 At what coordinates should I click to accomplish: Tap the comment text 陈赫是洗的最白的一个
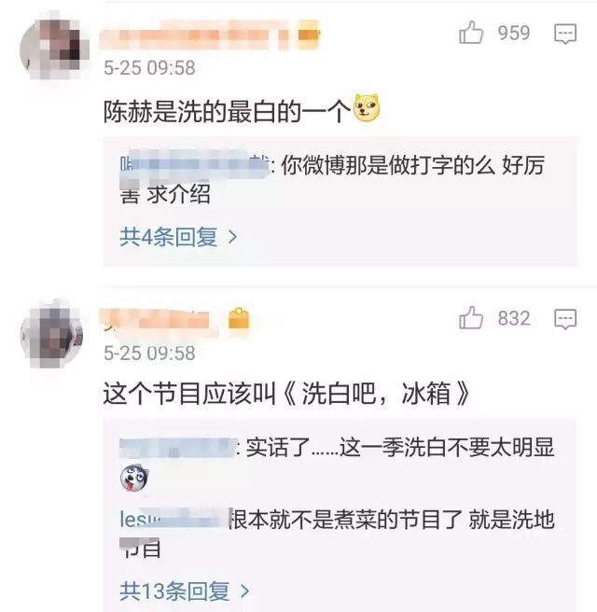click(227, 112)
